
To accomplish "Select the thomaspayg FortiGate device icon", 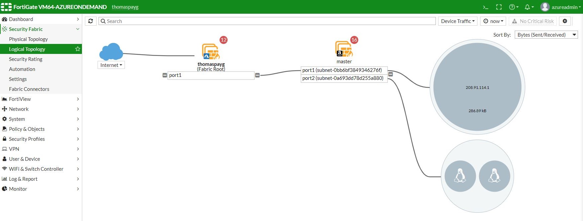I will click(x=211, y=52).
